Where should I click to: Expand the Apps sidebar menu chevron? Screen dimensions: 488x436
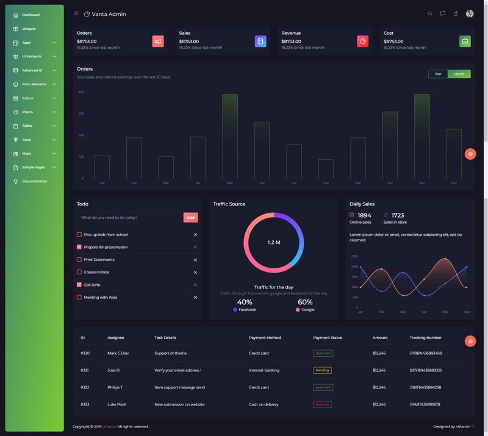pos(54,43)
